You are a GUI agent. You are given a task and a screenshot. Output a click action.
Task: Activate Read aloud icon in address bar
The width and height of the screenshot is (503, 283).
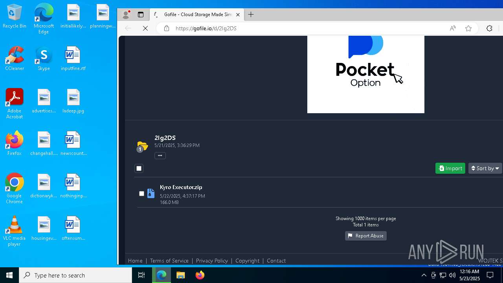453,28
